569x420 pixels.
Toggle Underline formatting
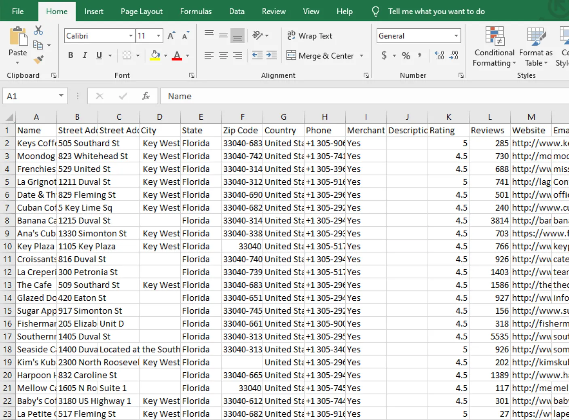[99, 55]
